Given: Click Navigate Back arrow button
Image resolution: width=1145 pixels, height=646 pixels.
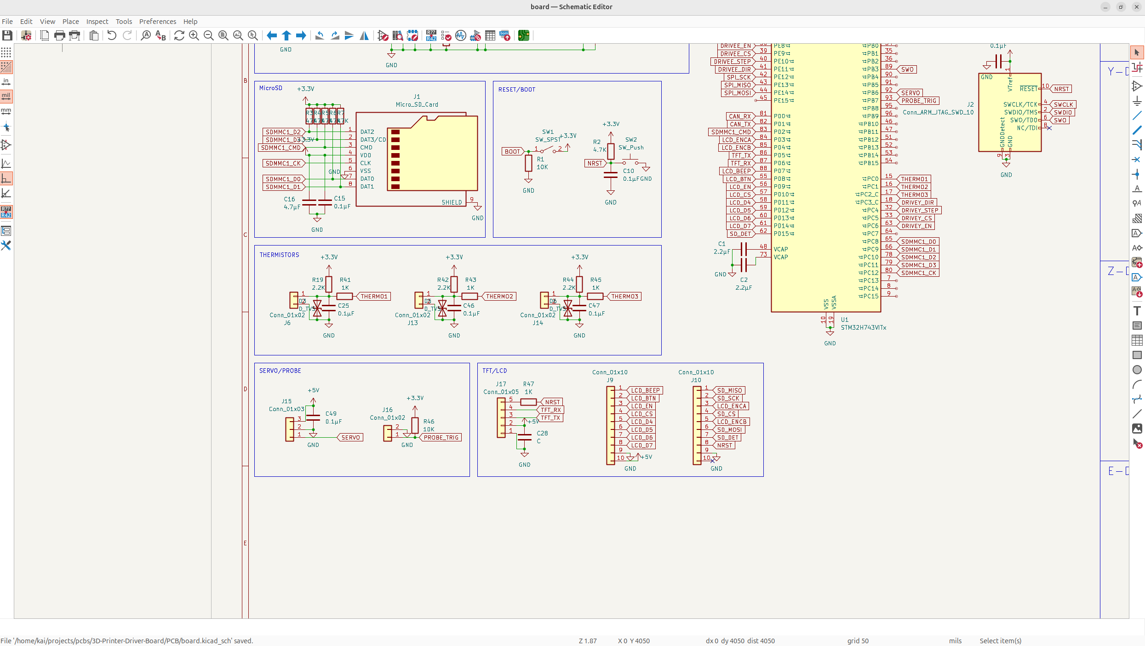Looking at the screenshot, I should tap(272, 35).
